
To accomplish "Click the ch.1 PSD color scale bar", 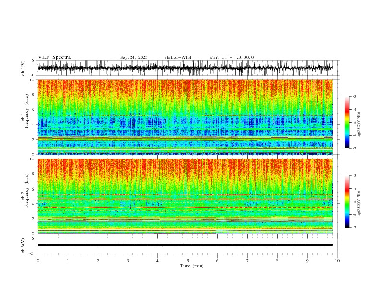I will coord(347,123).
